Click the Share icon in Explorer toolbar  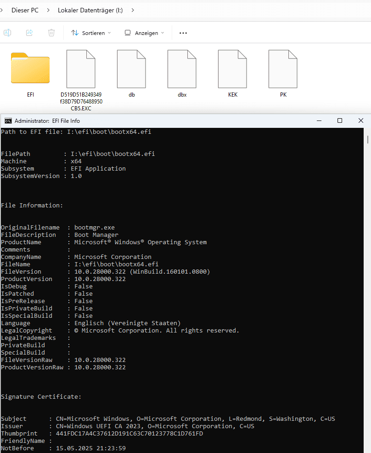click(x=29, y=33)
